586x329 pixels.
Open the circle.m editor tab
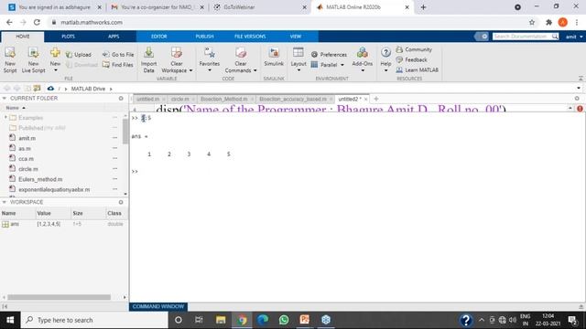pos(179,99)
